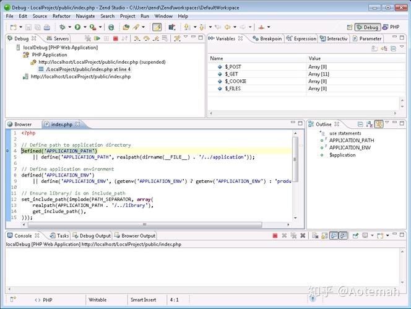Switch to the Breakpoints tab
This screenshot has width=411, height=309.
coord(267,38)
